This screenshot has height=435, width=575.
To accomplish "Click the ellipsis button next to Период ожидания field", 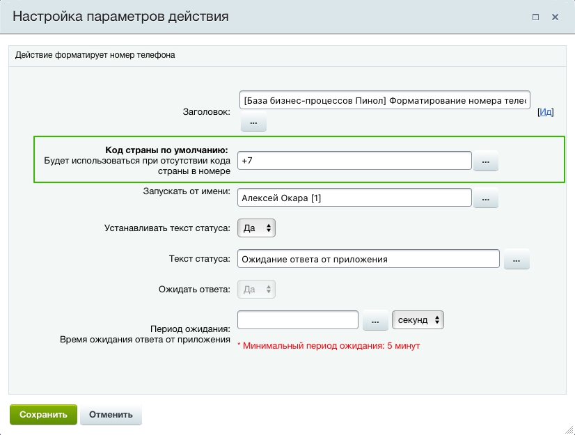I will pos(375,321).
